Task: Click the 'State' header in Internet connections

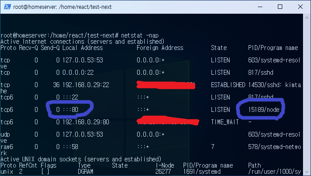Action: click(x=219, y=48)
